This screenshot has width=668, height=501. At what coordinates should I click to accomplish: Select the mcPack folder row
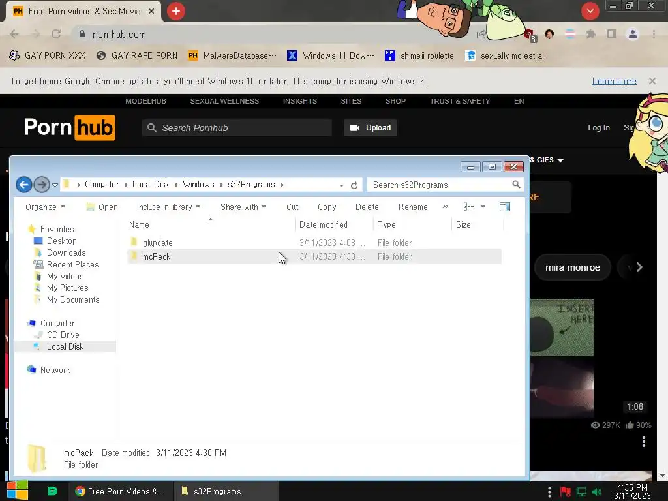click(314, 256)
